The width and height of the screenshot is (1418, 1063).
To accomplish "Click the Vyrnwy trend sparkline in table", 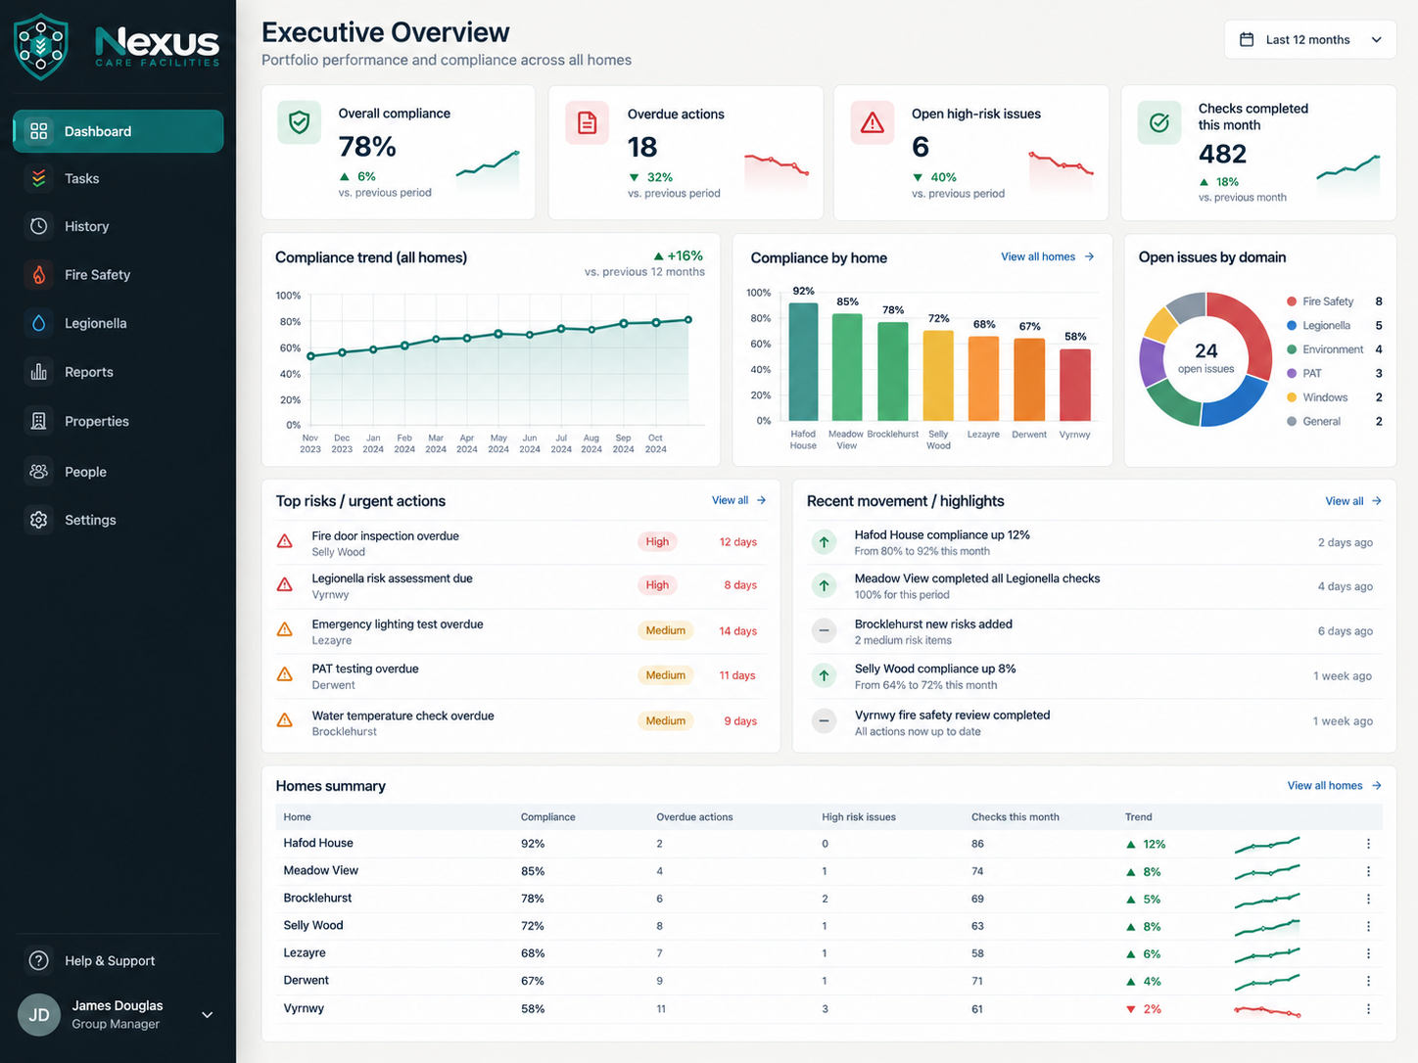I will click(x=1268, y=1010).
